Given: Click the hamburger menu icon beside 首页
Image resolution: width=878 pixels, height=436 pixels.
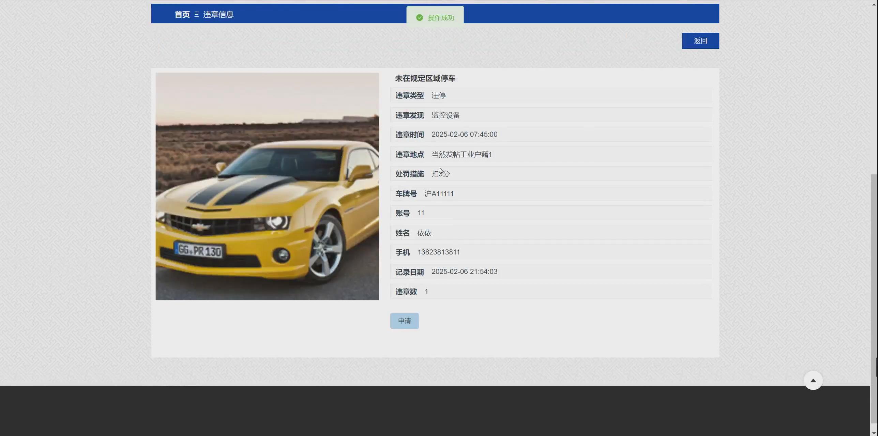Looking at the screenshot, I should [196, 14].
